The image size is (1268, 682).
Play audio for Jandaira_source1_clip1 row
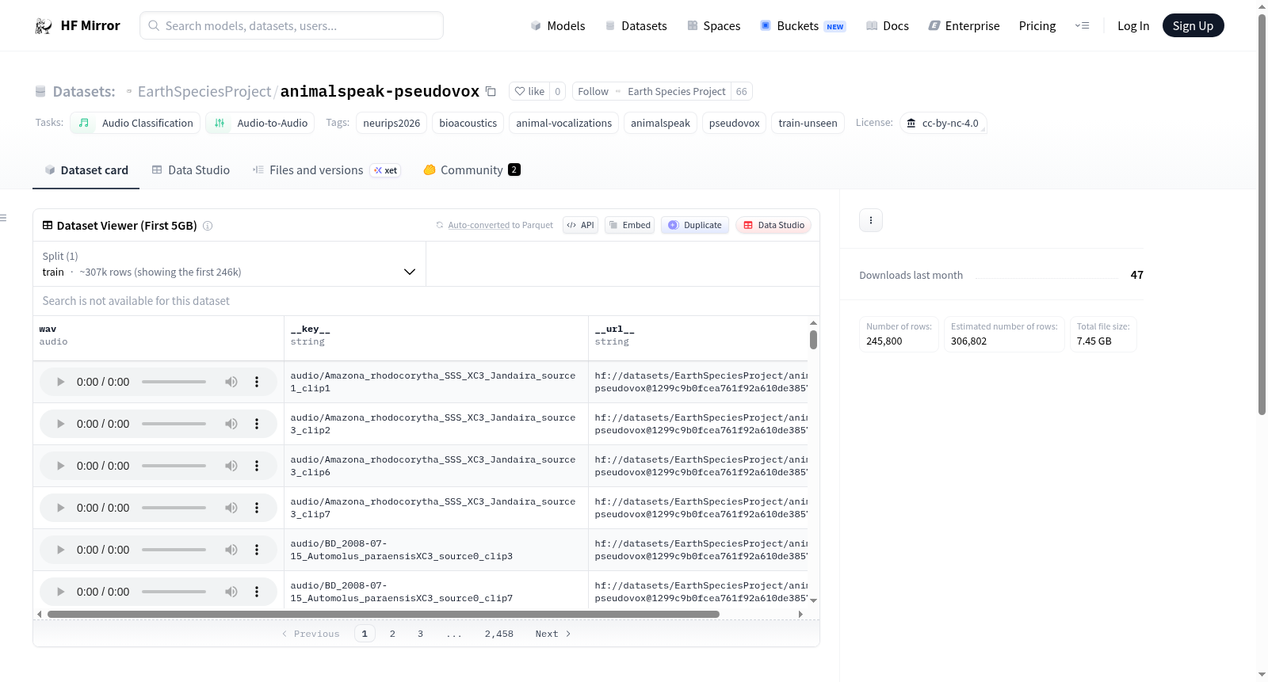pos(60,382)
